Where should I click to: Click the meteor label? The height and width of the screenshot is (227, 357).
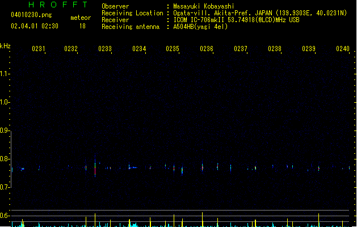(81, 18)
